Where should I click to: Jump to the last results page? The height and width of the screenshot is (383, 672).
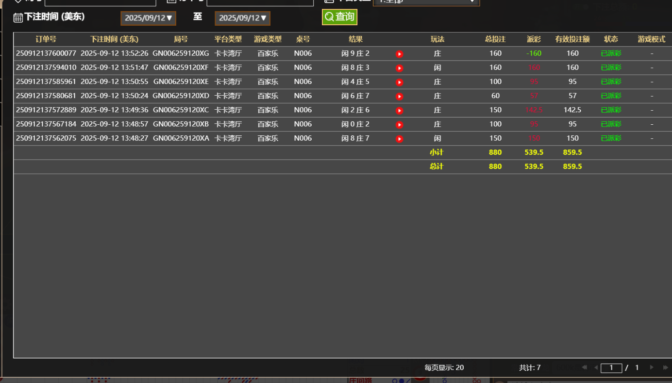coord(665,368)
